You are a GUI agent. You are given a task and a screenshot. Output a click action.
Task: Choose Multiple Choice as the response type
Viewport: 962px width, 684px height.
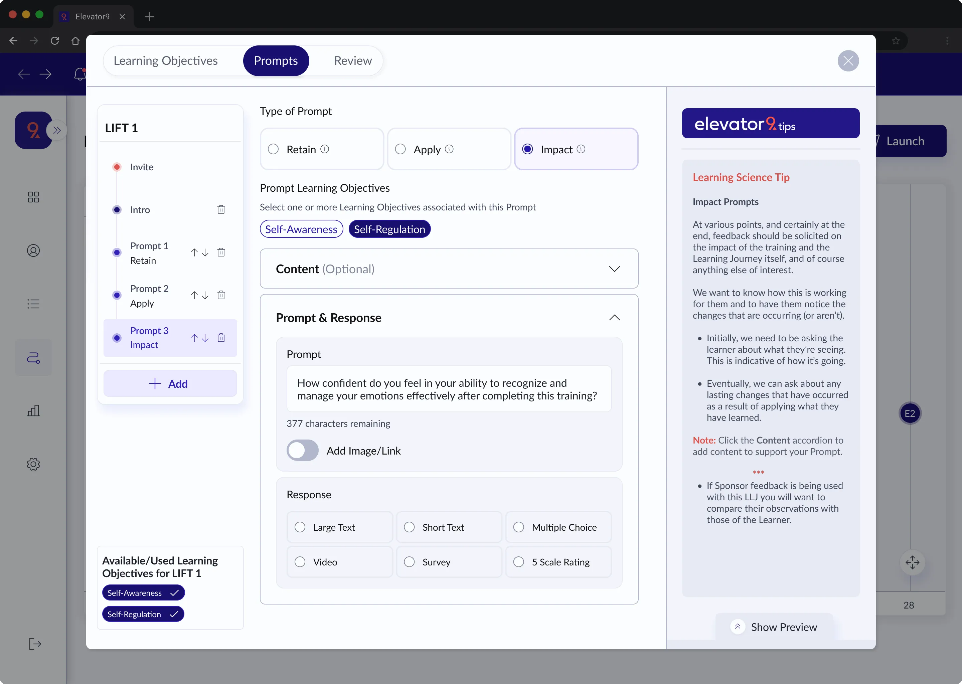[518, 527]
